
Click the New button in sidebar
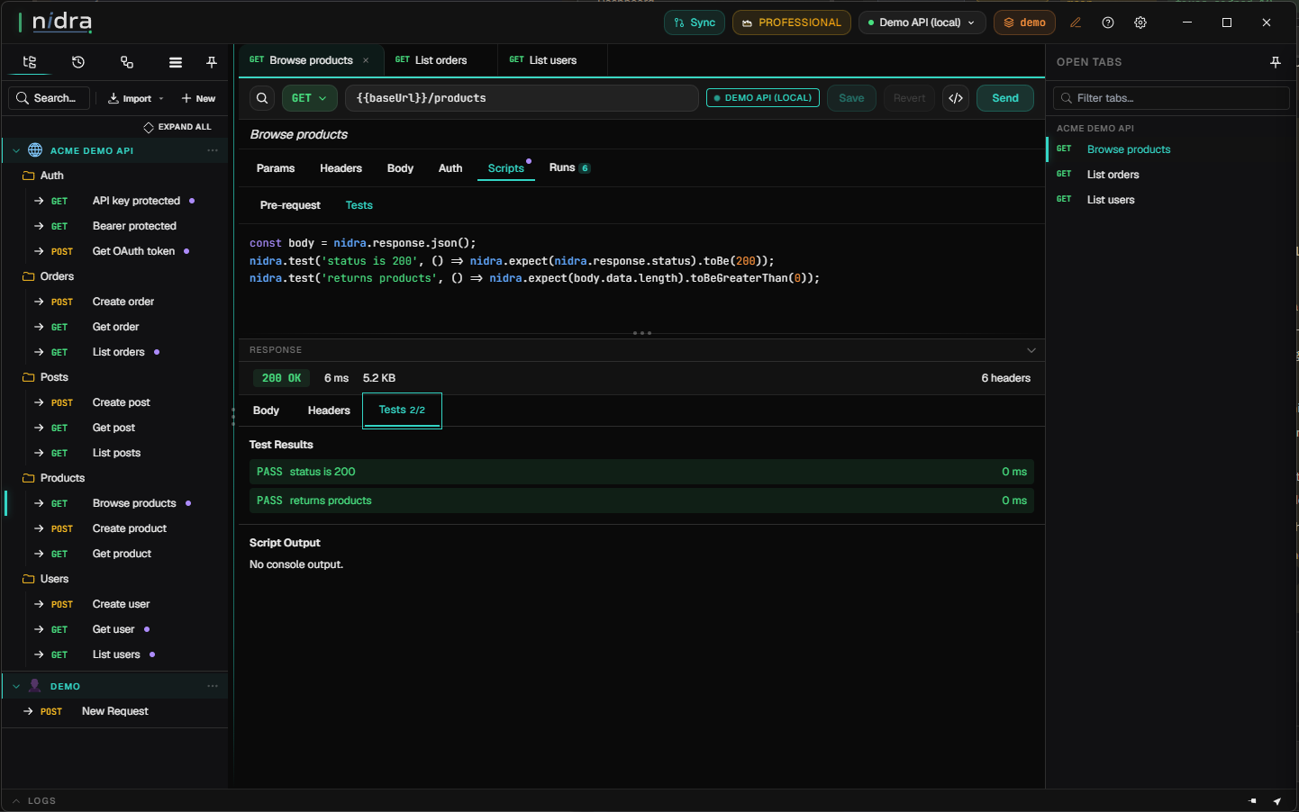point(198,98)
